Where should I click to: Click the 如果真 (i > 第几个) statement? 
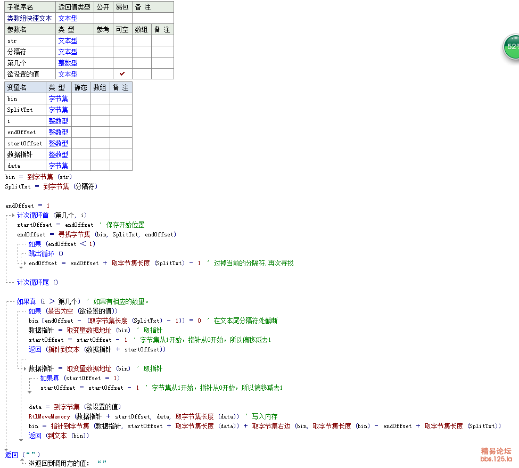coord(48,302)
